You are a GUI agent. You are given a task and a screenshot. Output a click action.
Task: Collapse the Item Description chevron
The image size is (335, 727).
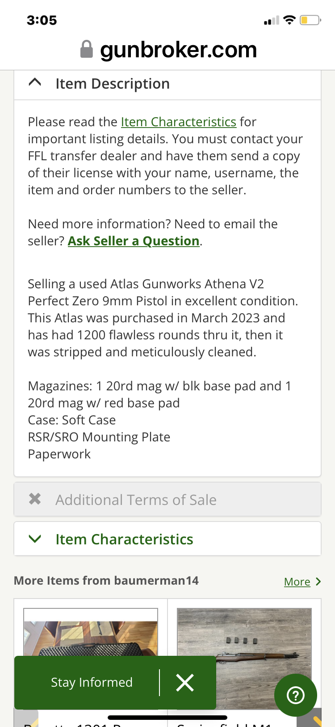(35, 83)
